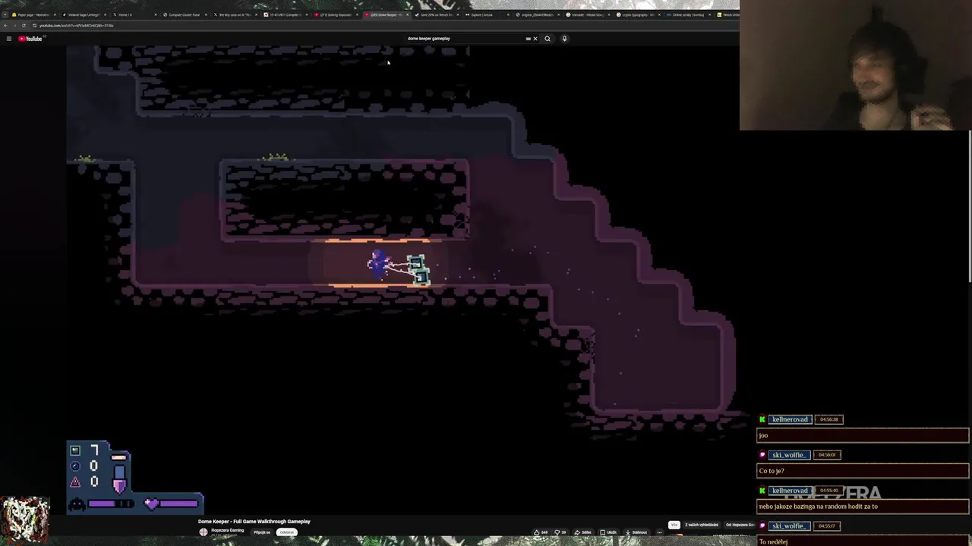
Task: Save the video with Uložit button
Action: [607, 532]
